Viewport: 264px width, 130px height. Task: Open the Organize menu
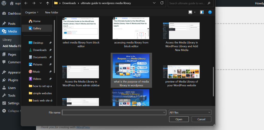(x=32, y=12)
